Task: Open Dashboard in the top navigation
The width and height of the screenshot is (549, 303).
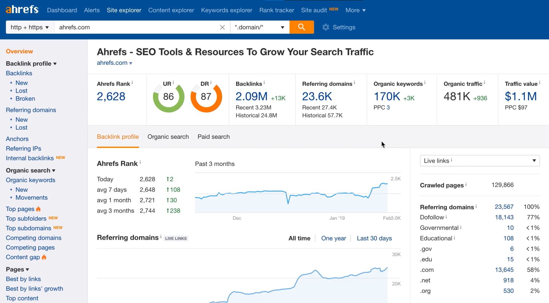Action: click(62, 10)
